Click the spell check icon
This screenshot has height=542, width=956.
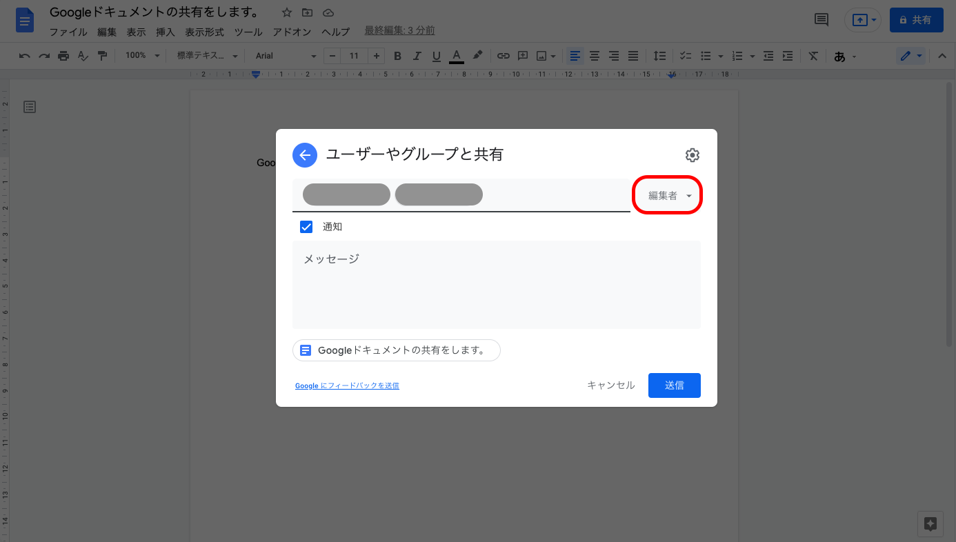pyautogui.click(x=83, y=56)
